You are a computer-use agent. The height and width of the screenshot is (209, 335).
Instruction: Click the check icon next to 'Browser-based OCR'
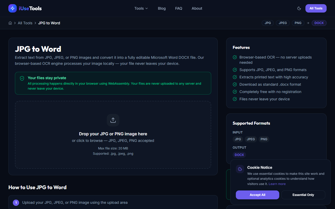234,57
